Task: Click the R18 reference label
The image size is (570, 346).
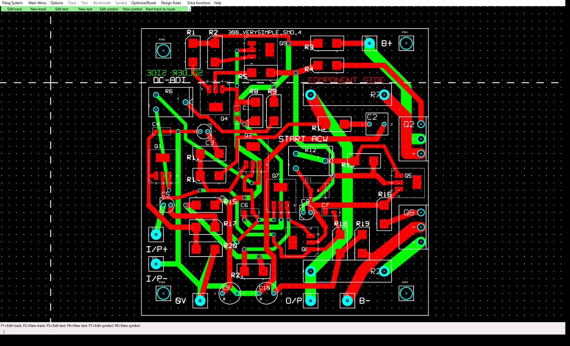Action: click(x=341, y=223)
